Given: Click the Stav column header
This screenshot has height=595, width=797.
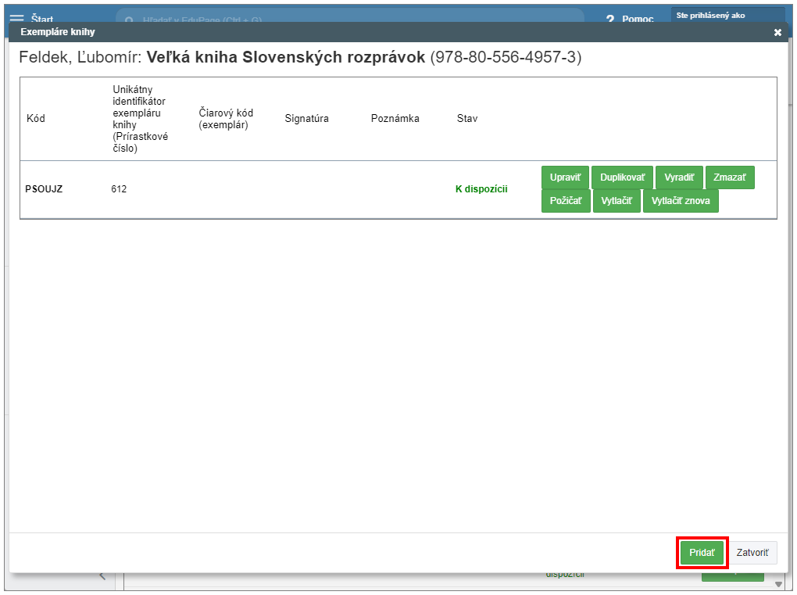Looking at the screenshot, I should (467, 119).
